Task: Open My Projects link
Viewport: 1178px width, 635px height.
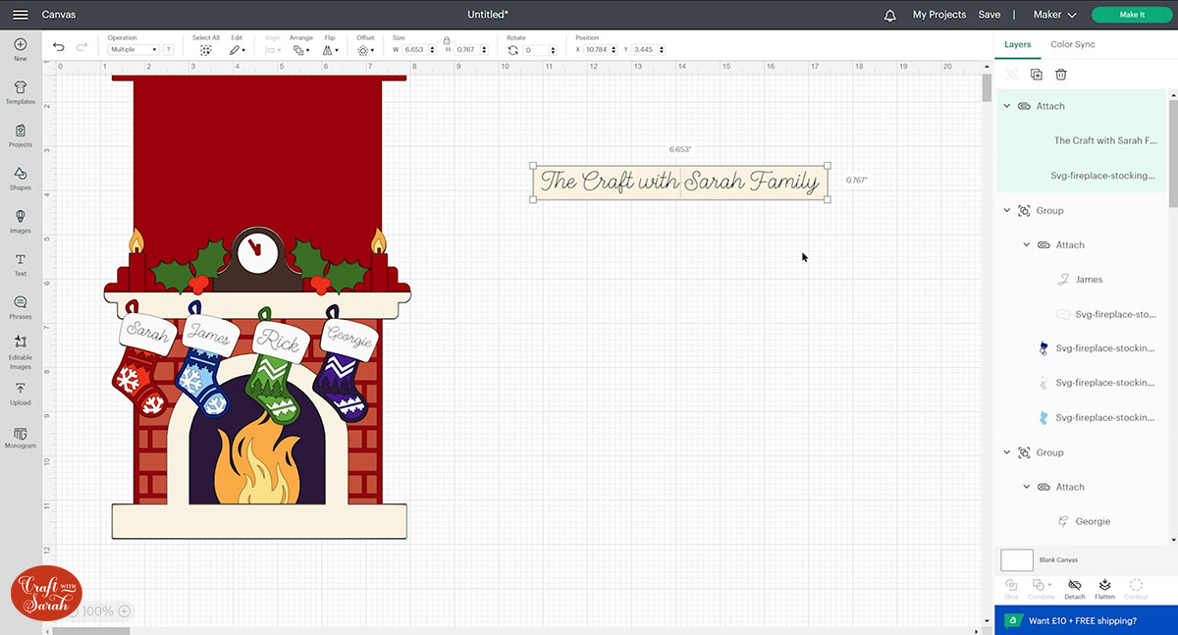Action: [x=938, y=15]
